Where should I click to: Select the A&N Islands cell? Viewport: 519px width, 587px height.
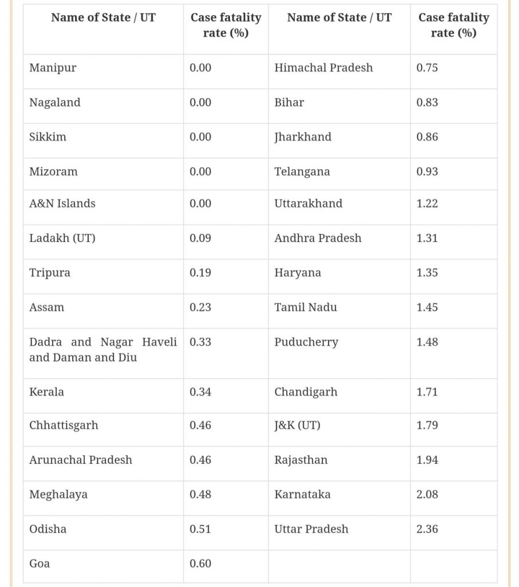pos(103,208)
